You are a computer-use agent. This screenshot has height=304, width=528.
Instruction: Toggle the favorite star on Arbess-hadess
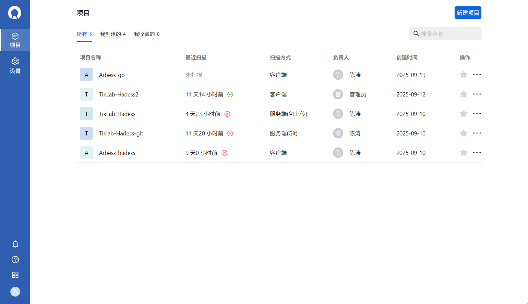463,153
